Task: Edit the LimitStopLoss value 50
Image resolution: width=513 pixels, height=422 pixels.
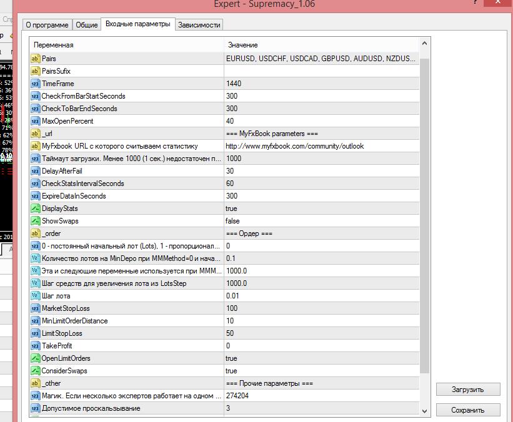Action: click(x=322, y=333)
